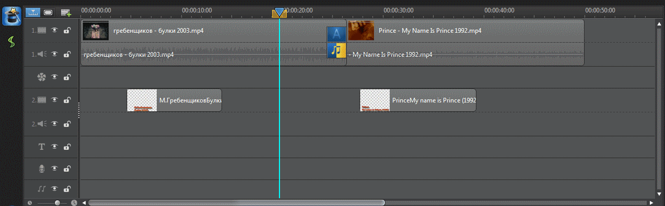Disable audio track 2 via eye icon
Viewport: 665px width, 206px height.
pyautogui.click(x=55, y=124)
